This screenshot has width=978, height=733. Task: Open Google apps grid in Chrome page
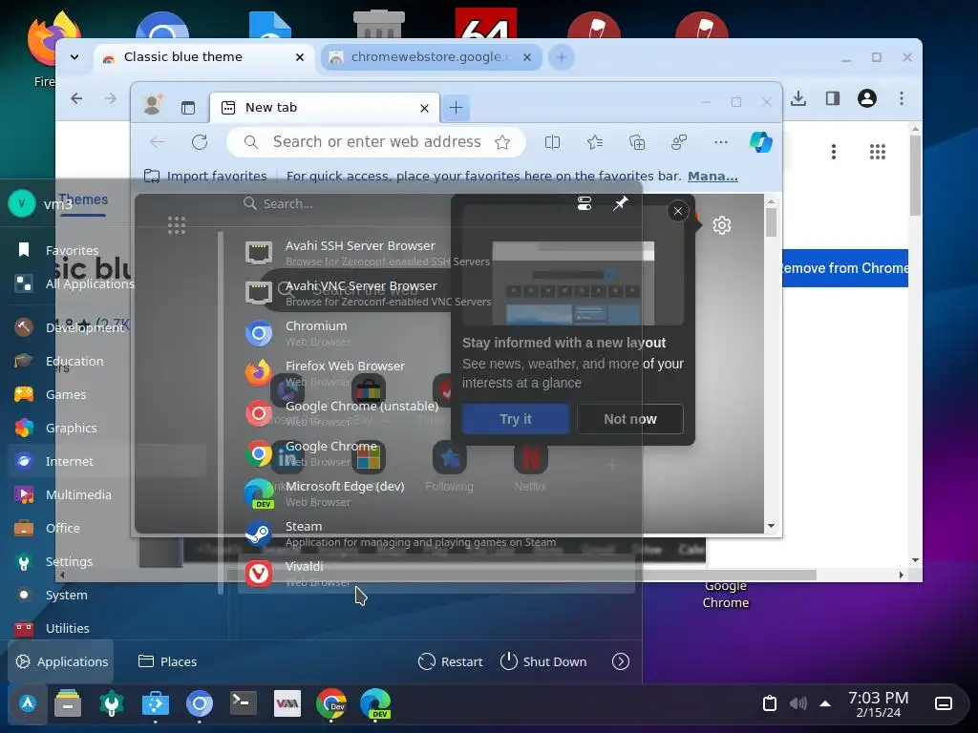click(x=878, y=152)
